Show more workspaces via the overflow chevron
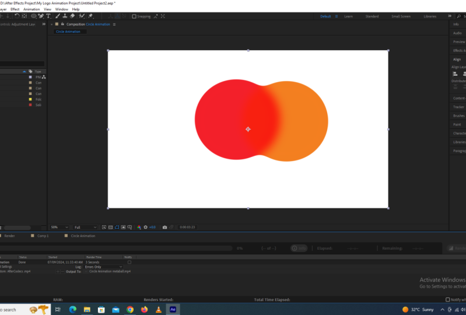 (450, 16)
